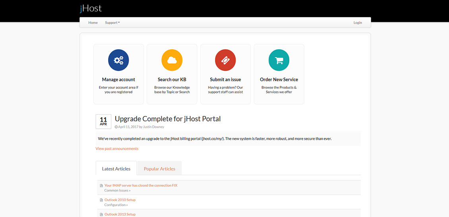449x217 pixels.
Task: Click the document icon beside Outlook 2013 Setup
Action: point(101,215)
